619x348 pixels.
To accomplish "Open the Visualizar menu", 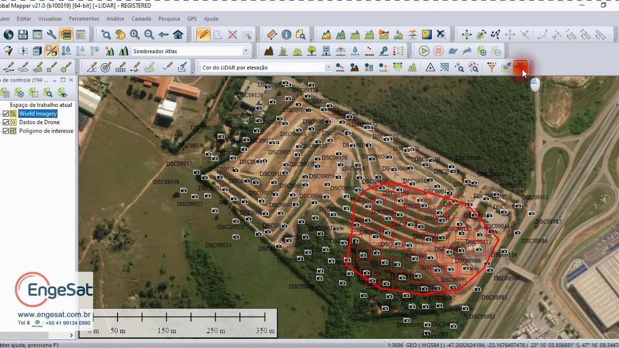I will coord(50,19).
